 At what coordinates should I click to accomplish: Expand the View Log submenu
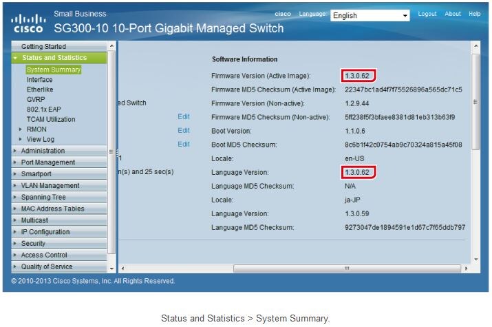click(21, 139)
